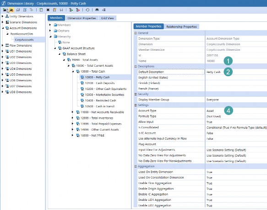Collapse the Aggregation section box
267x210 pixels.
point(136,167)
